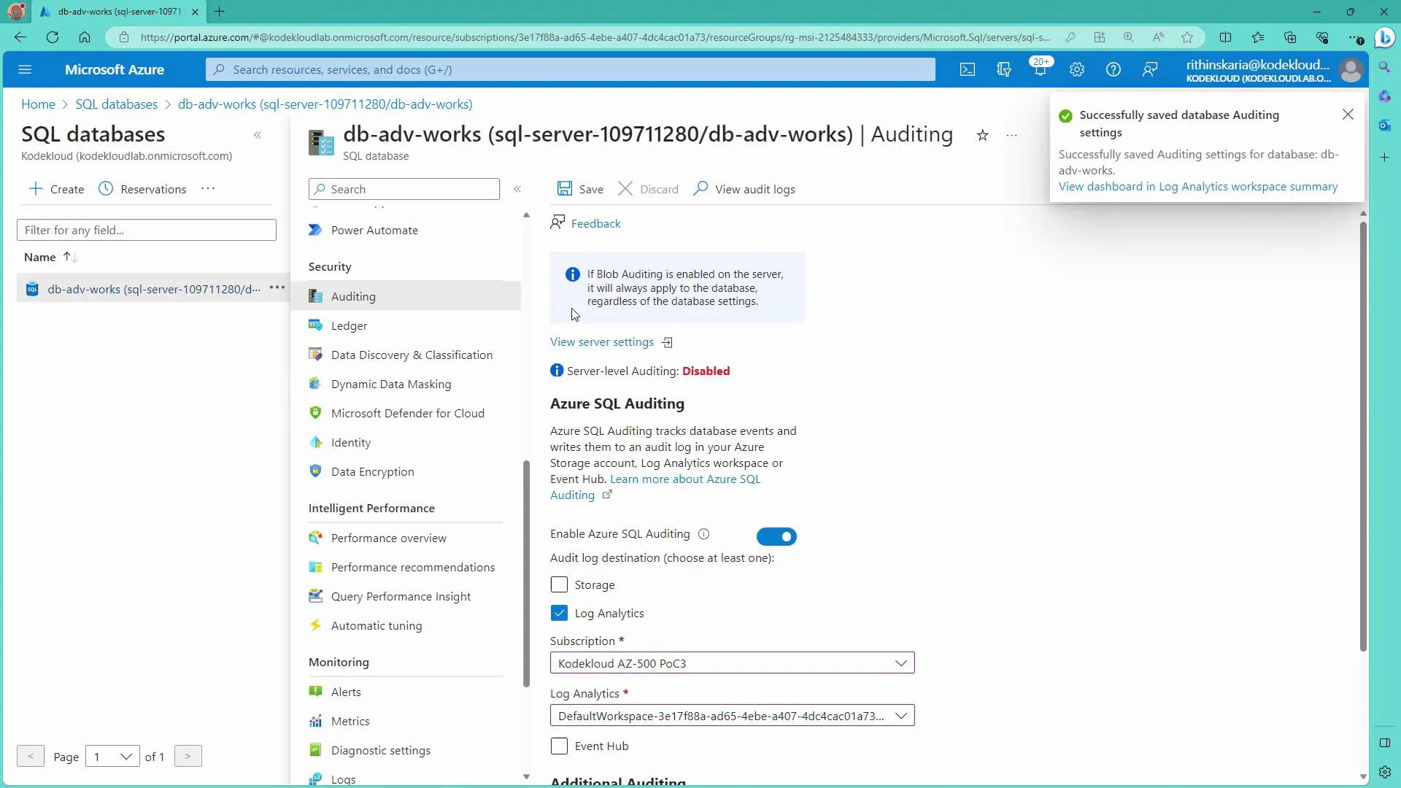This screenshot has width=1401, height=788.
Task: Open Query Performance Insight
Action: (401, 595)
